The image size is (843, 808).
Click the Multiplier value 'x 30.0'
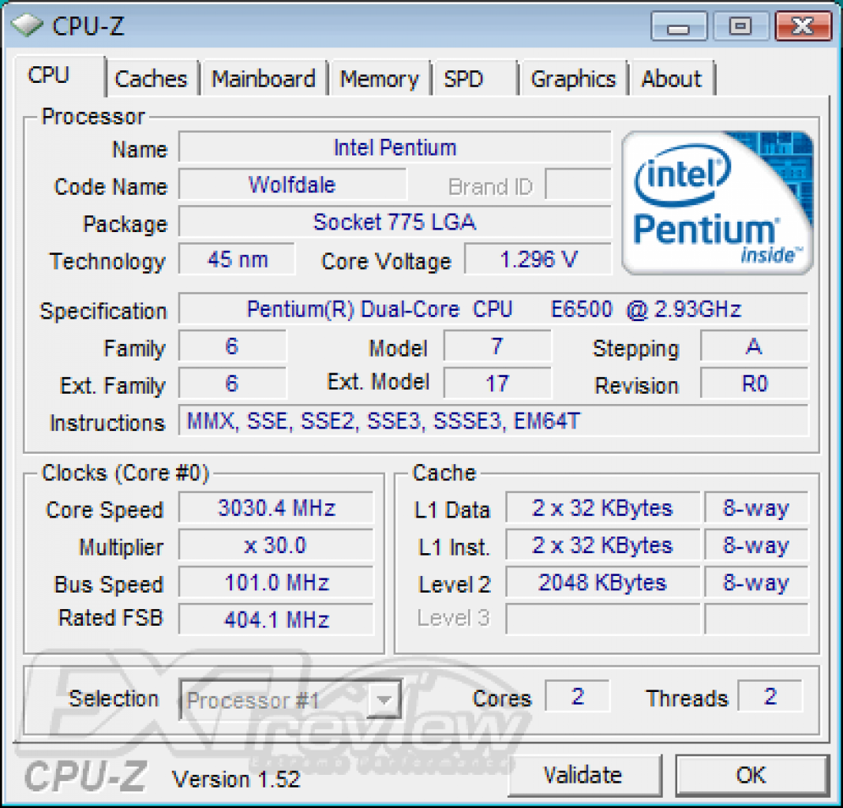[x=276, y=545]
